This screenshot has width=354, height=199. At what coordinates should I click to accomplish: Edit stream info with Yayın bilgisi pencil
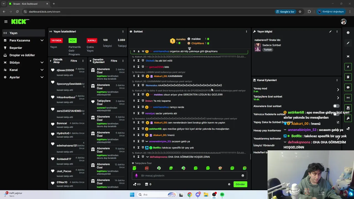tap(330, 32)
